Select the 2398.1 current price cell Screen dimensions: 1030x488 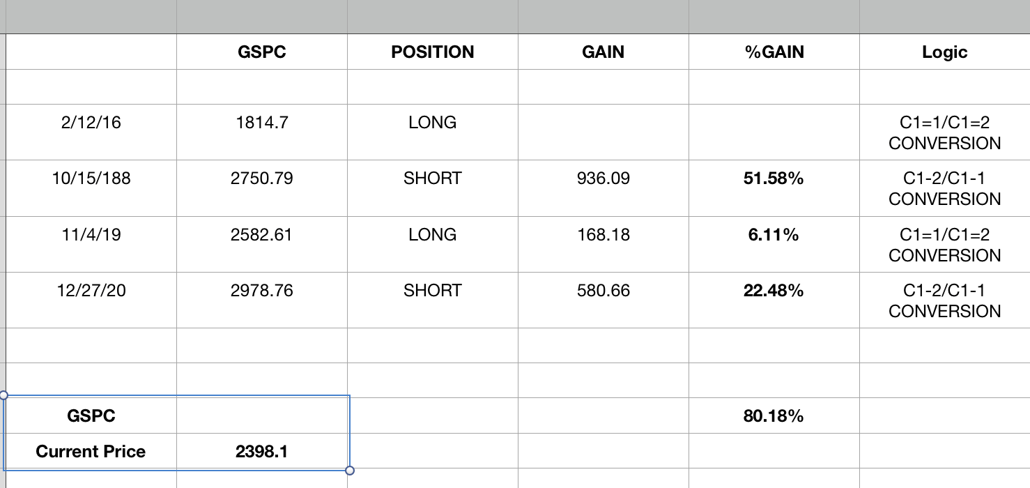[x=261, y=452]
